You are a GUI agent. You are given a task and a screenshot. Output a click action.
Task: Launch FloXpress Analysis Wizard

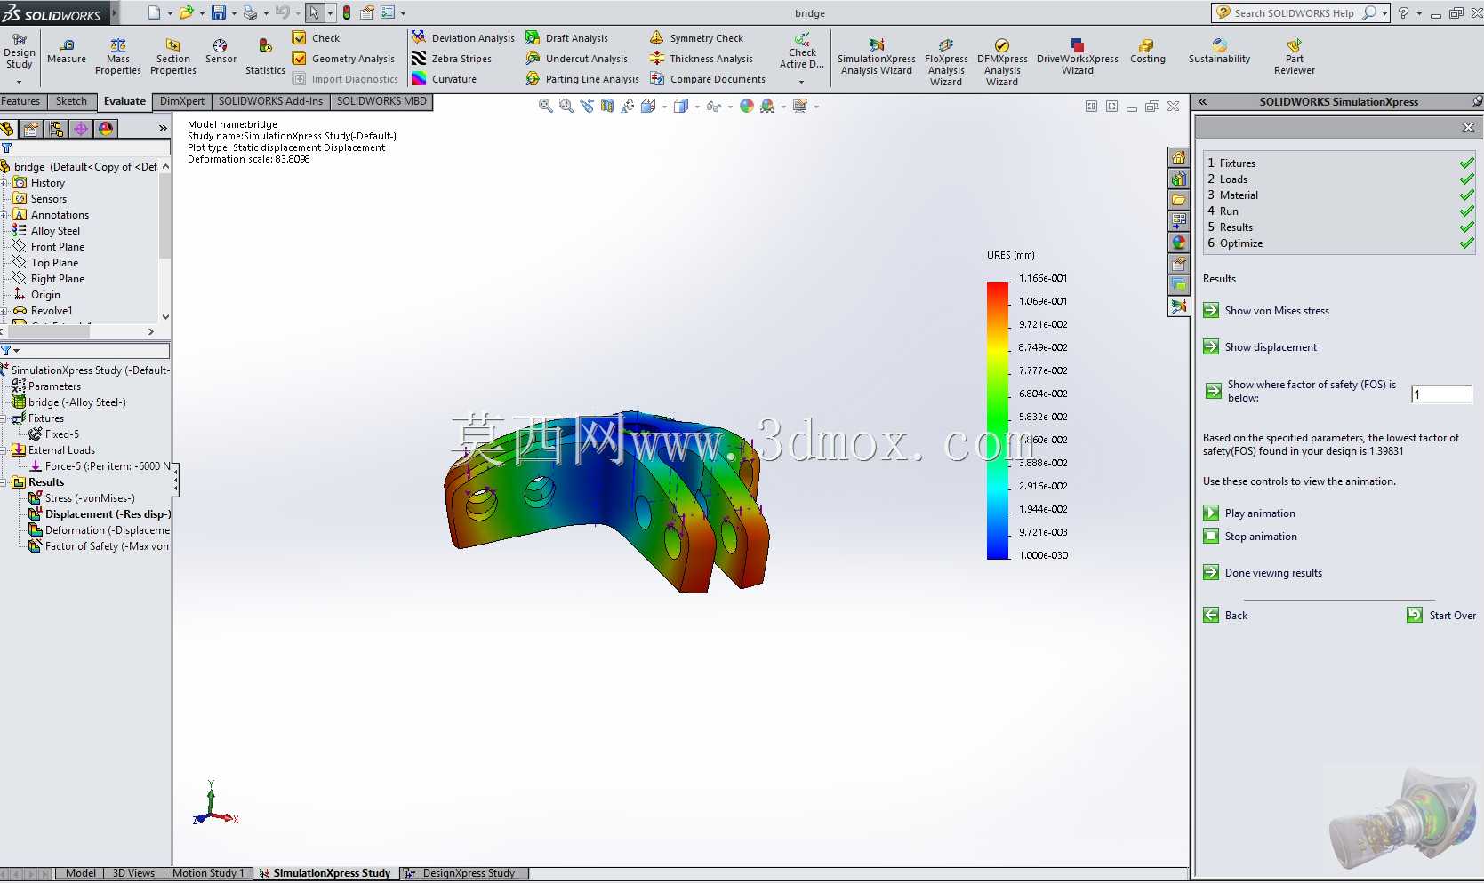[x=946, y=62]
